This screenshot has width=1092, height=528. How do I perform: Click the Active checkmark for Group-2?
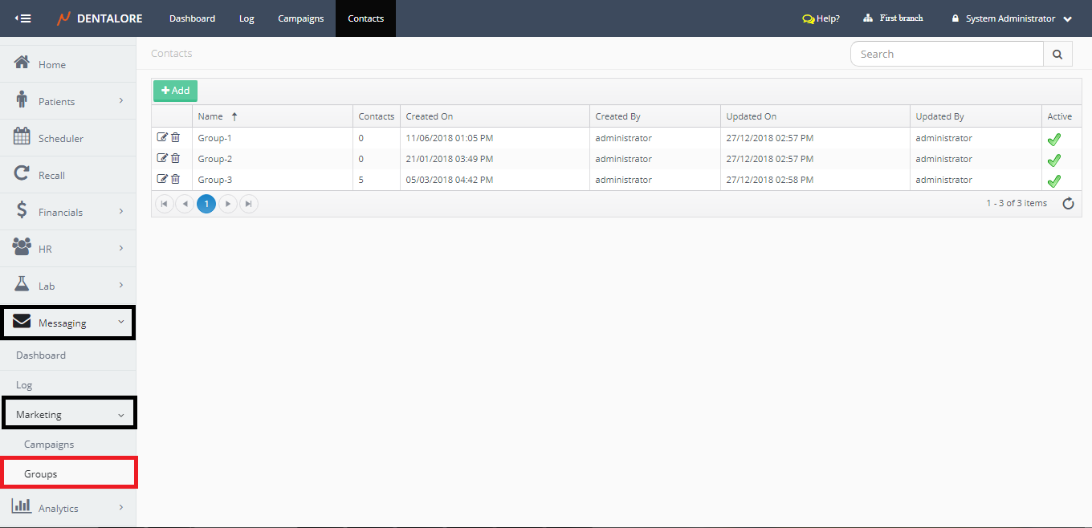[x=1053, y=160]
